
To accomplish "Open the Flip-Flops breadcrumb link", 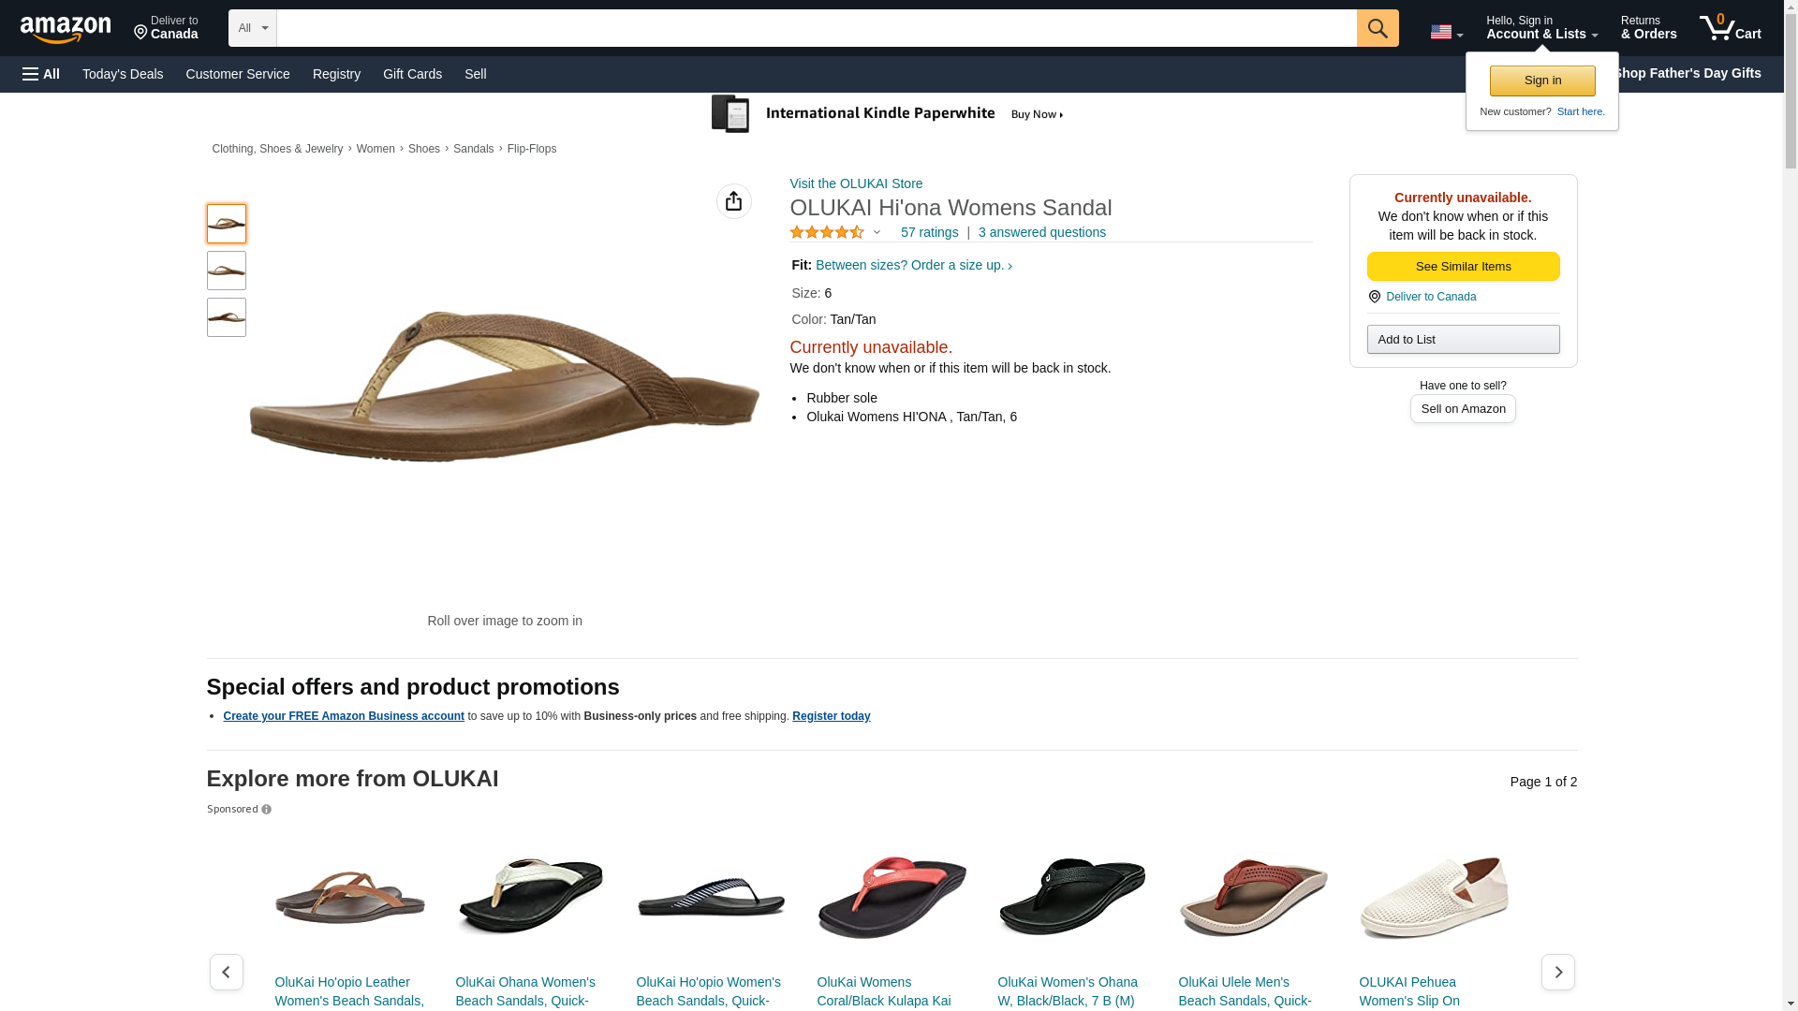I will click(531, 149).
